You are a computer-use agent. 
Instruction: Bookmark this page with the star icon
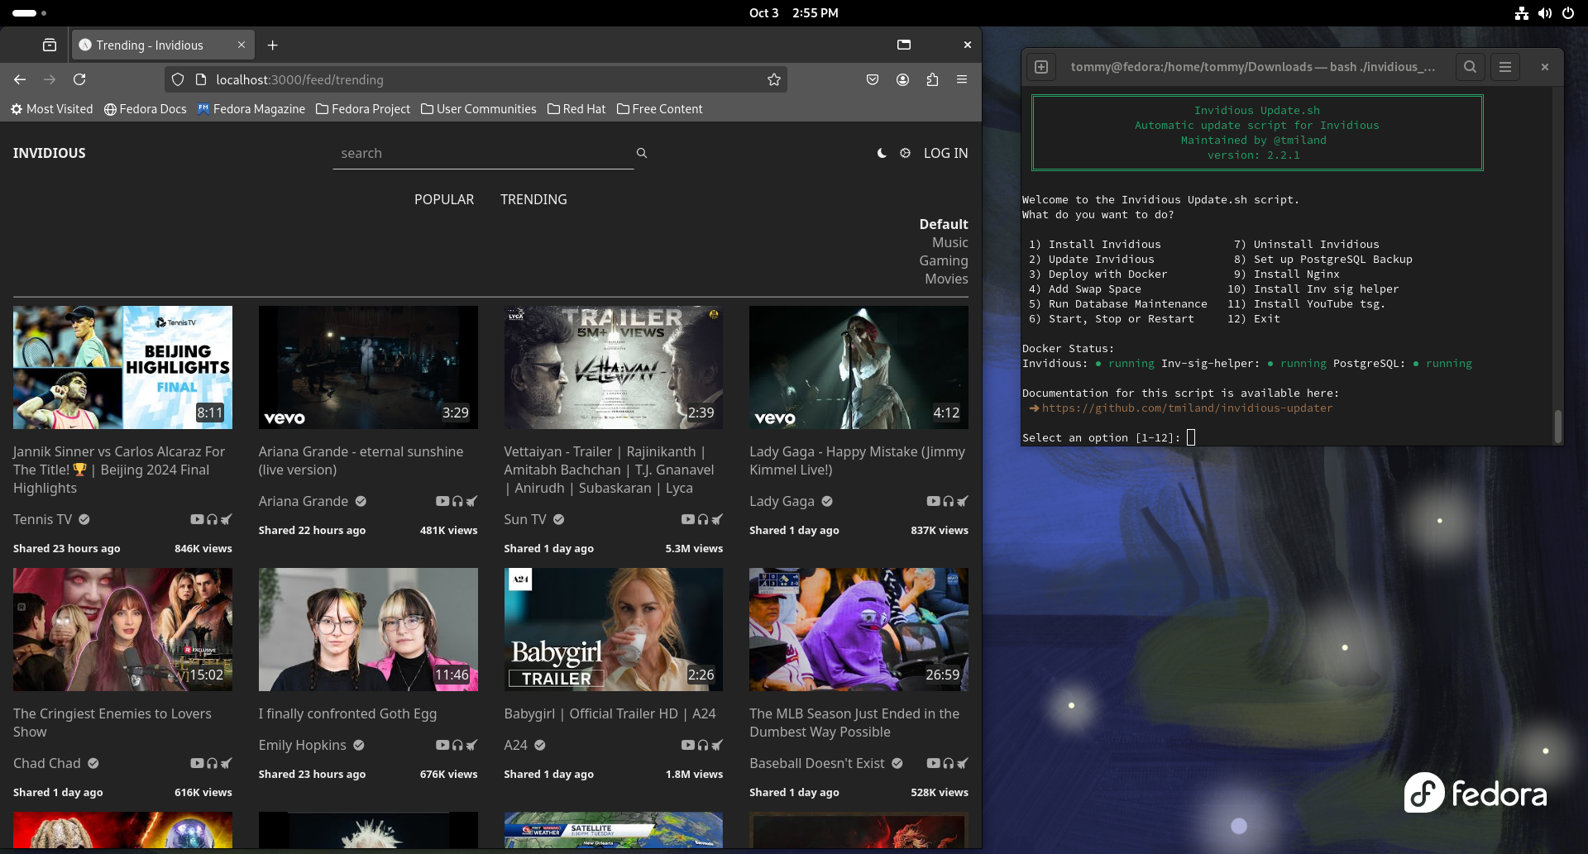pos(773,79)
